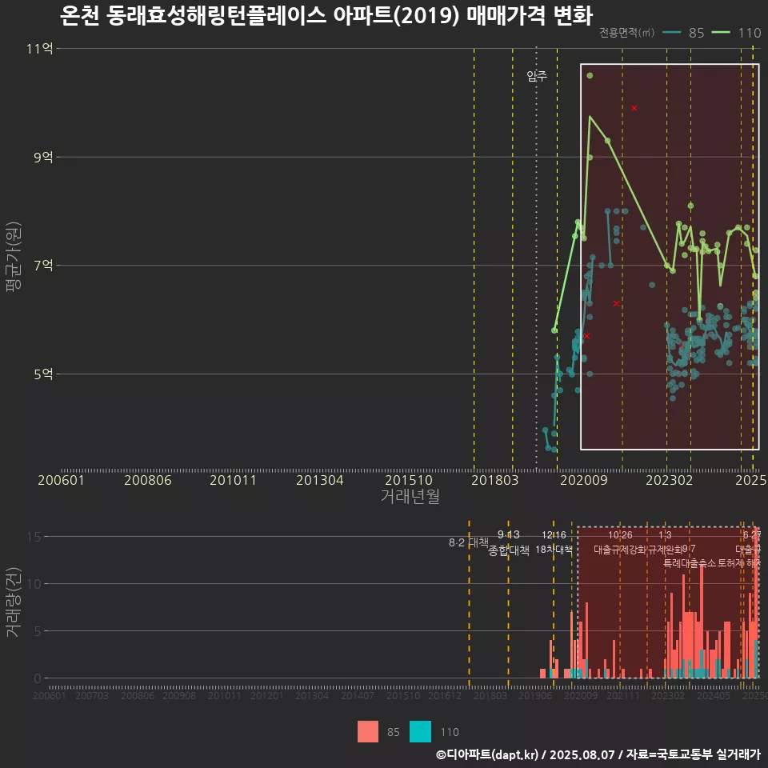Click the 202405 label on the volume chart axis
Image resolution: width=768 pixels, height=768 pixels.
tap(714, 695)
